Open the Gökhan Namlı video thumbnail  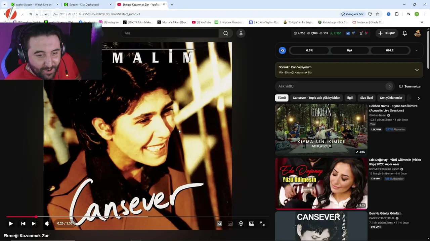[321, 130]
